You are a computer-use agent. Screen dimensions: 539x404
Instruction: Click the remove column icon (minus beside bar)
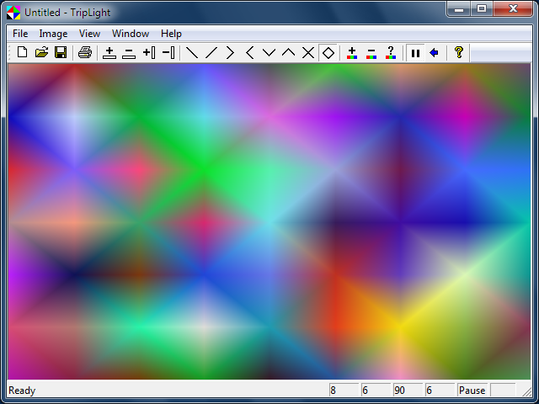(168, 53)
